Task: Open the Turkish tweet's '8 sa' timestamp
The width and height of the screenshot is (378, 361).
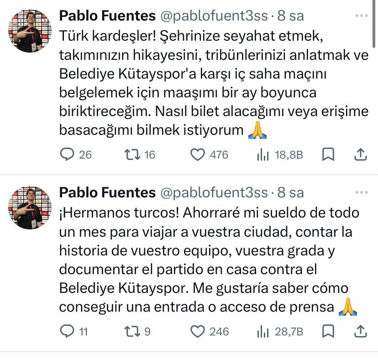Action: (x=290, y=16)
